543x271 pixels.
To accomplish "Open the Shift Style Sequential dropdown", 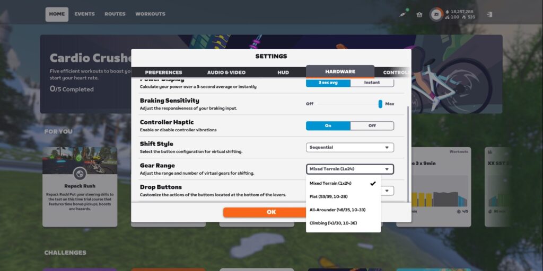I will click(349, 147).
